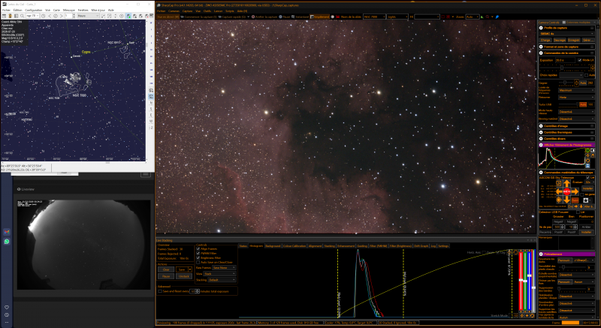The width and height of the screenshot is (601, 328).
Task: Open the Maximum frame rate limit dropdown
Action: pos(576,90)
